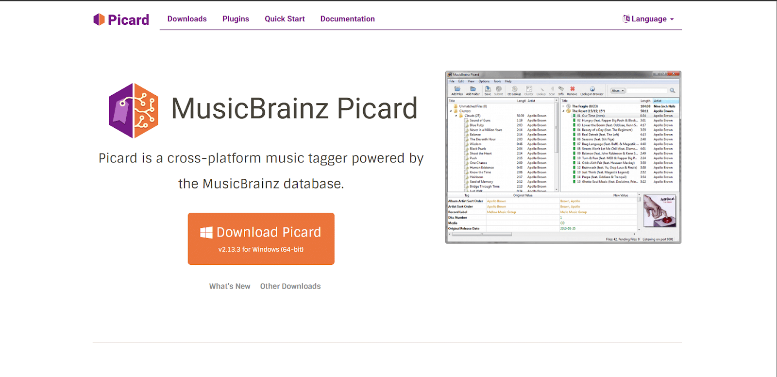The image size is (777, 377).
Task: Collapse The Reset (15/15; 15*) album
Action: (563, 111)
